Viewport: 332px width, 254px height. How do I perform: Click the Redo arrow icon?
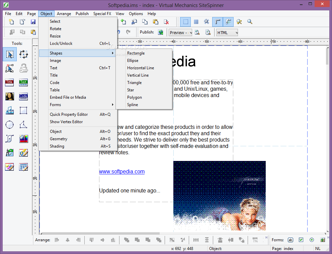(x=128, y=32)
